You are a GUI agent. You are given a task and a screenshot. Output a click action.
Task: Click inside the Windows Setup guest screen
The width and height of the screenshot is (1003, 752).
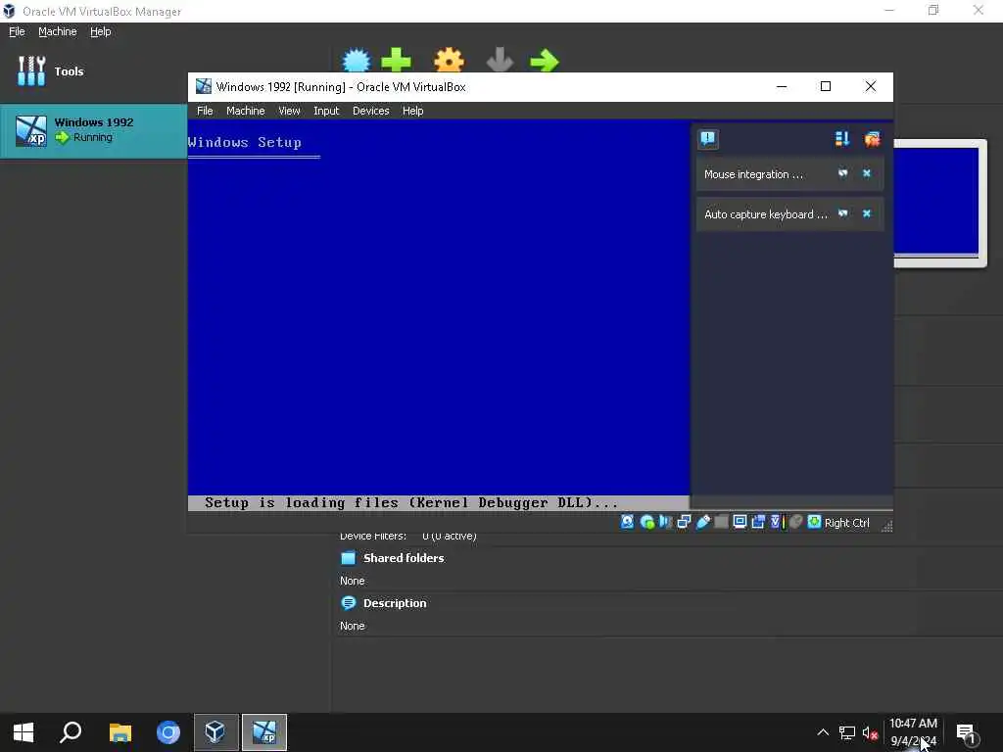click(x=439, y=313)
